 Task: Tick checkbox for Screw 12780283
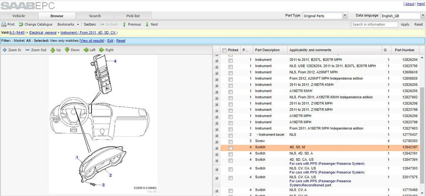tap(230, 142)
